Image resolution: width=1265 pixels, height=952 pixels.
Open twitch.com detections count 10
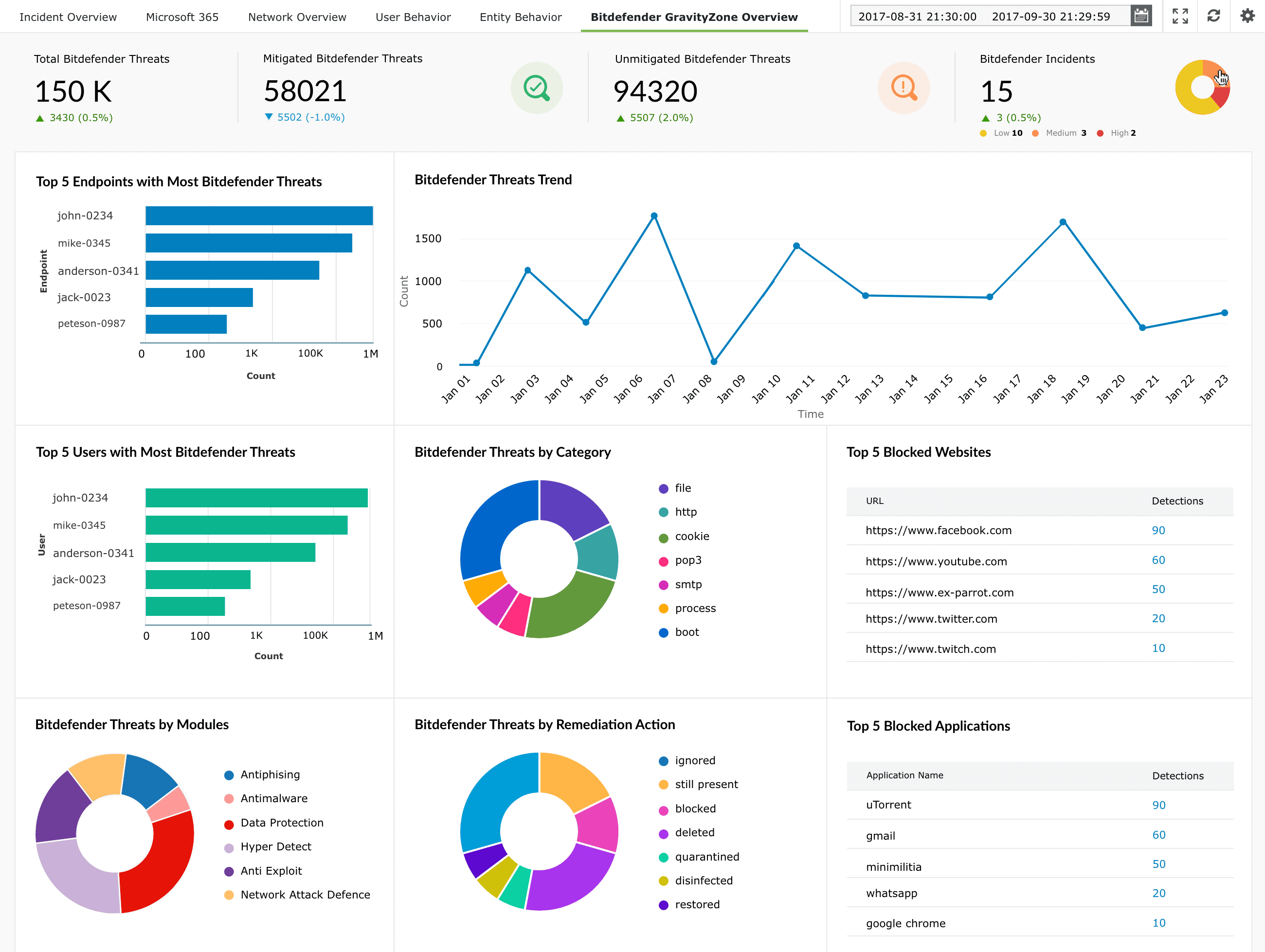pyautogui.click(x=1158, y=648)
